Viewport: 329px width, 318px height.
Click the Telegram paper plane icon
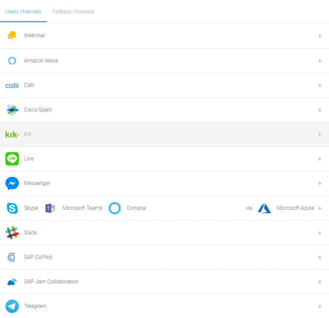[x=12, y=306]
